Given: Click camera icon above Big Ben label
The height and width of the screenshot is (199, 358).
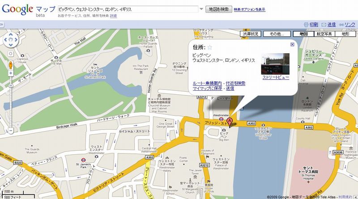Looking at the screenshot, I should point(224,130).
